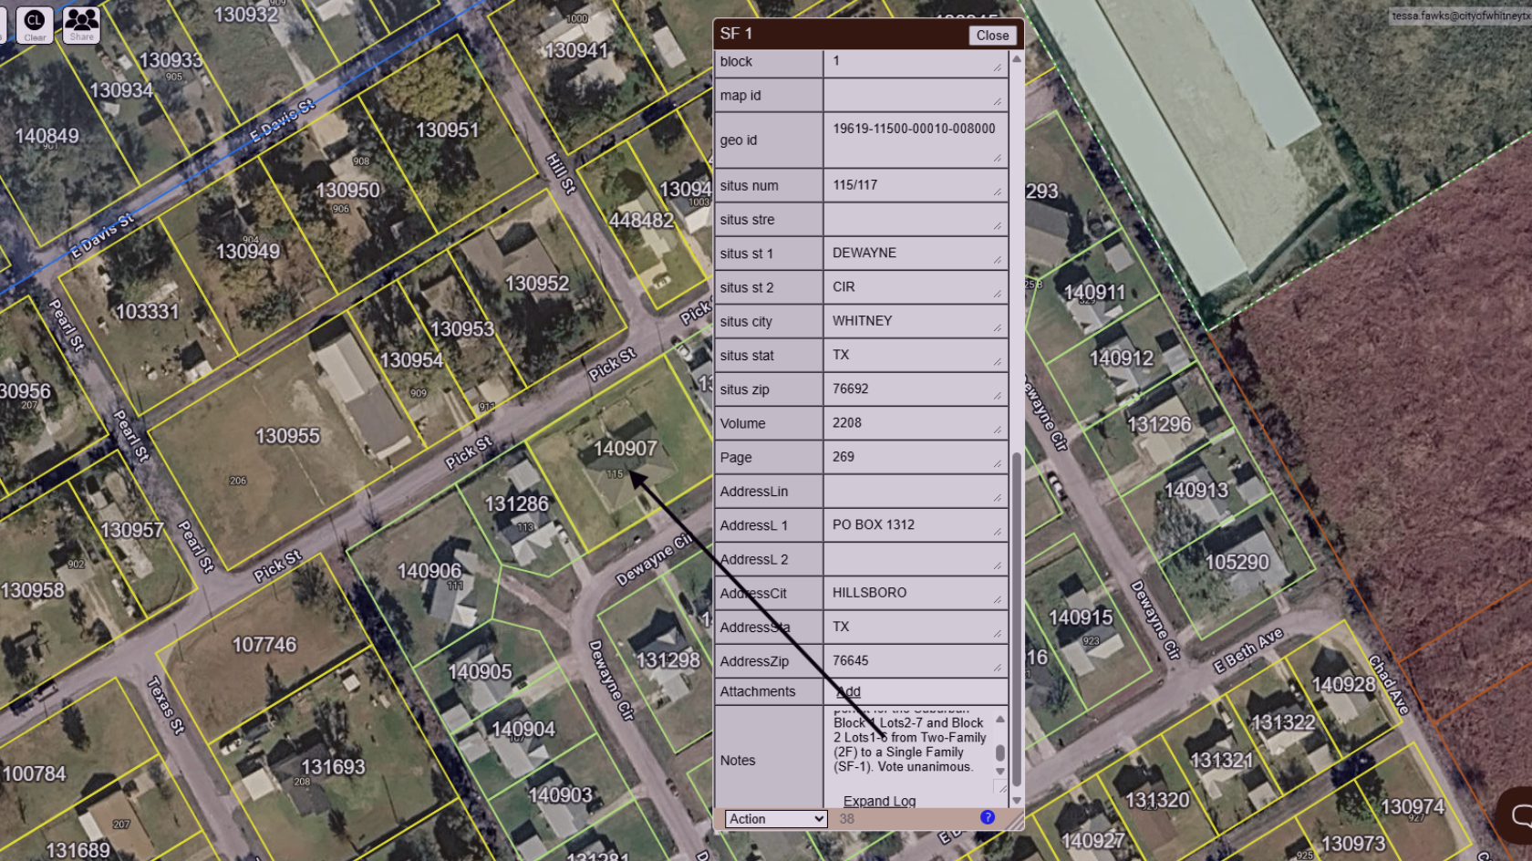Select parcel 130941 on the map
This screenshot has height=861, width=1532.
(575, 51)
